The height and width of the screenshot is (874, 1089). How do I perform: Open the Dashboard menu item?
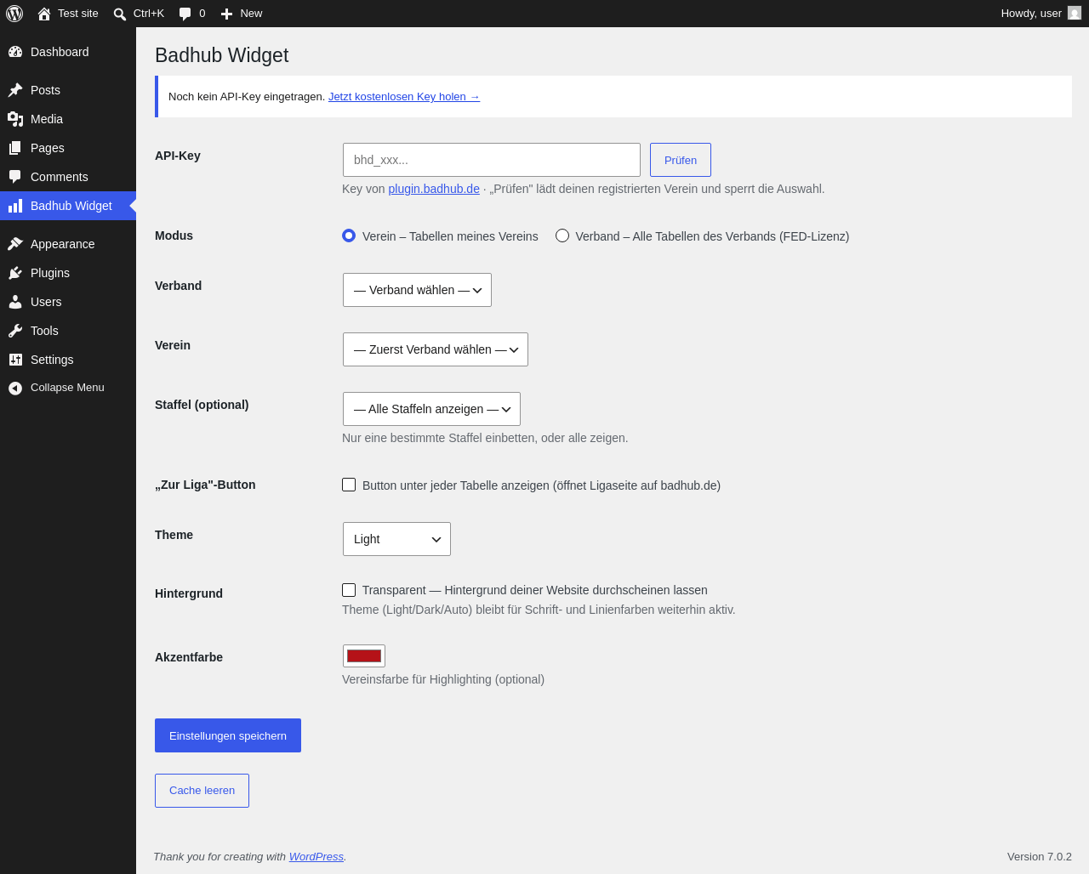click(68, 52)
